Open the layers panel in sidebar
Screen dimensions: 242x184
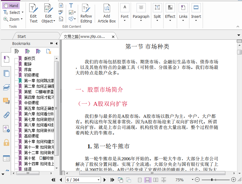click(6, 87)
